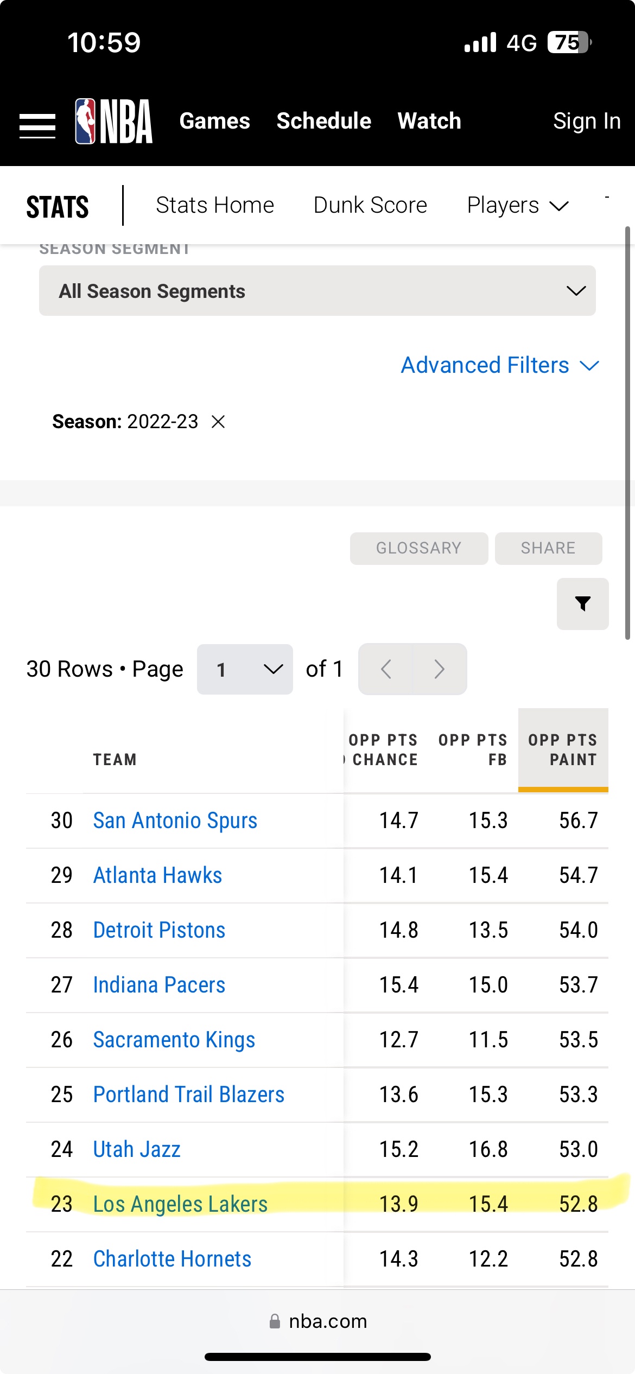This screenshot has width=635, height=1374.
Task: Go to the next page arrow
Action: pos(439,669)
